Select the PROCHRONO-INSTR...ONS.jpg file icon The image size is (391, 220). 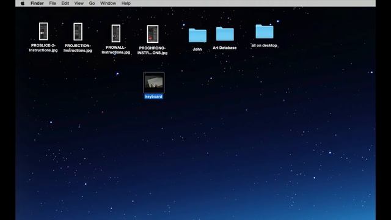[153, 34]
